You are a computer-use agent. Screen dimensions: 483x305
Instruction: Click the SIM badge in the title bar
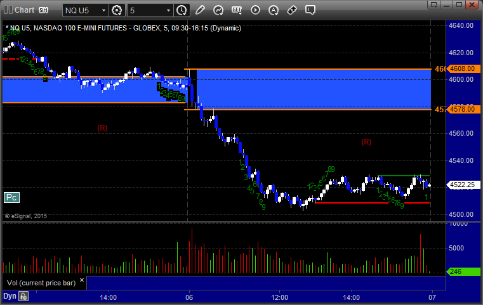[x=43, y=10]
